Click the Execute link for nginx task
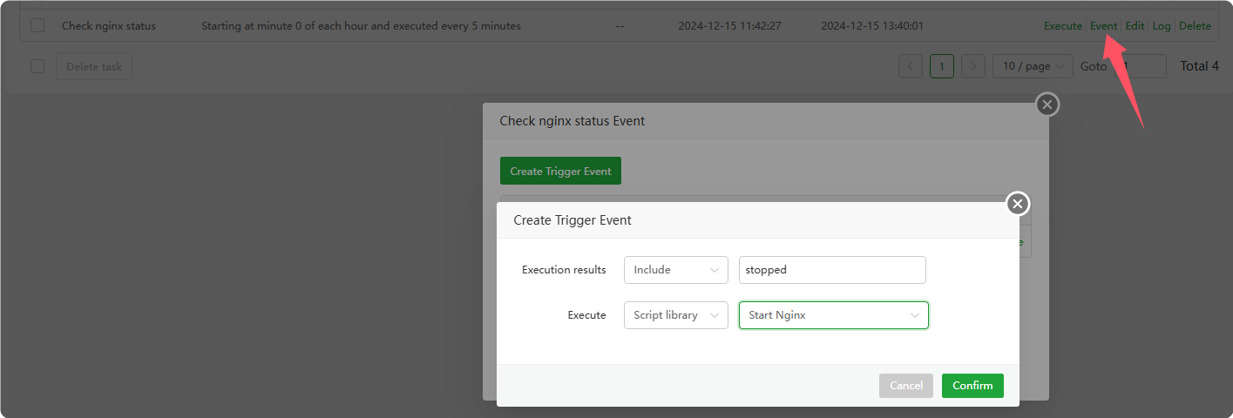This screenshot has height=418, width=1233. click(x=1062, y=26)
